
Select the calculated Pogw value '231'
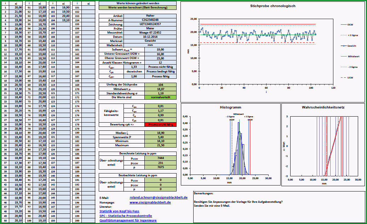pos(161,163)
